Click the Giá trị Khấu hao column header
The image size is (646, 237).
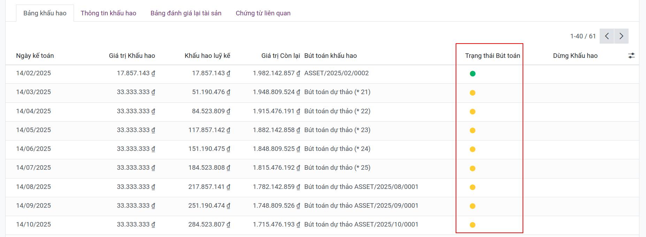pyautogui.click(x=132, y=56)
